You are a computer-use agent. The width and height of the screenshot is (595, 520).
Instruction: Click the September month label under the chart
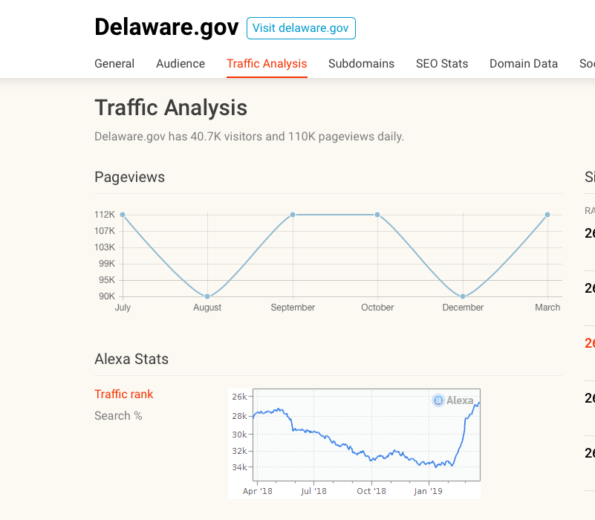293,308
